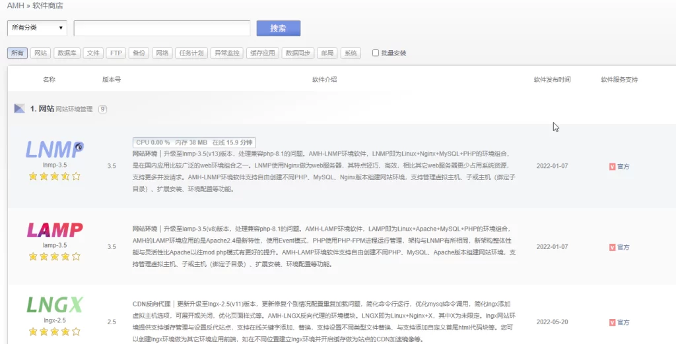Click the LNGX CDN反向代理 description text
The image size is (676, 344).
[324, 322]
